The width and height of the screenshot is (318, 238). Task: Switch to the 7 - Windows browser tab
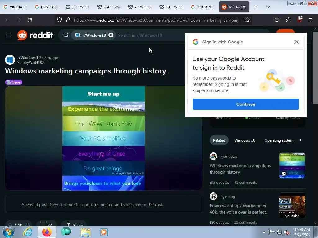click(140, 7)
